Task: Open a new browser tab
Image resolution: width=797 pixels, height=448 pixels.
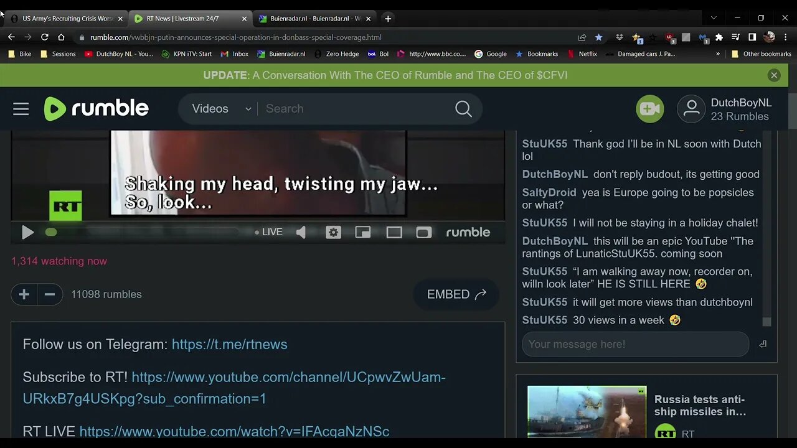Action: 388,19
